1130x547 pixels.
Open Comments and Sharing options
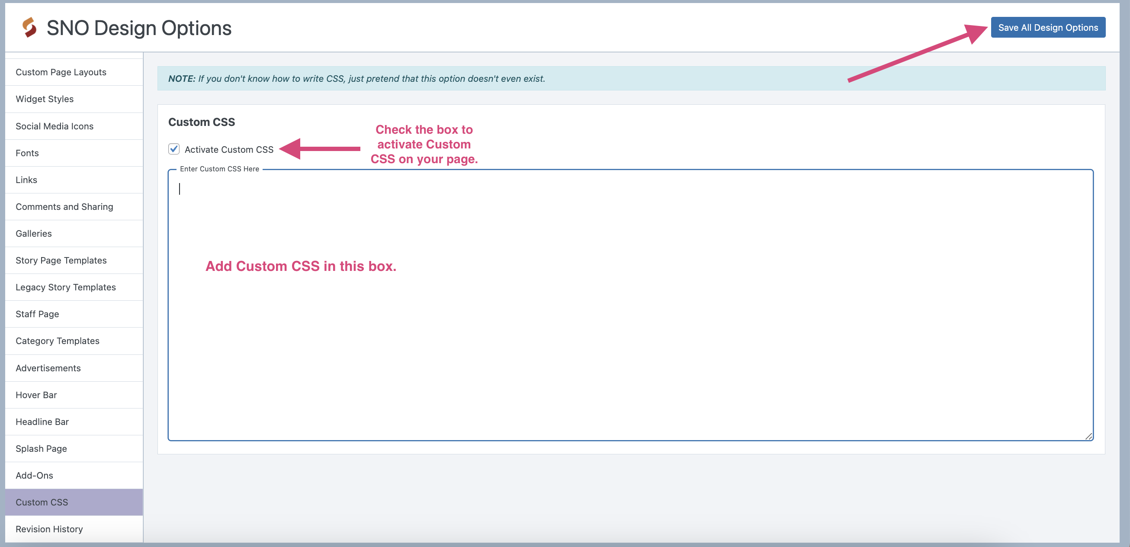74,206
